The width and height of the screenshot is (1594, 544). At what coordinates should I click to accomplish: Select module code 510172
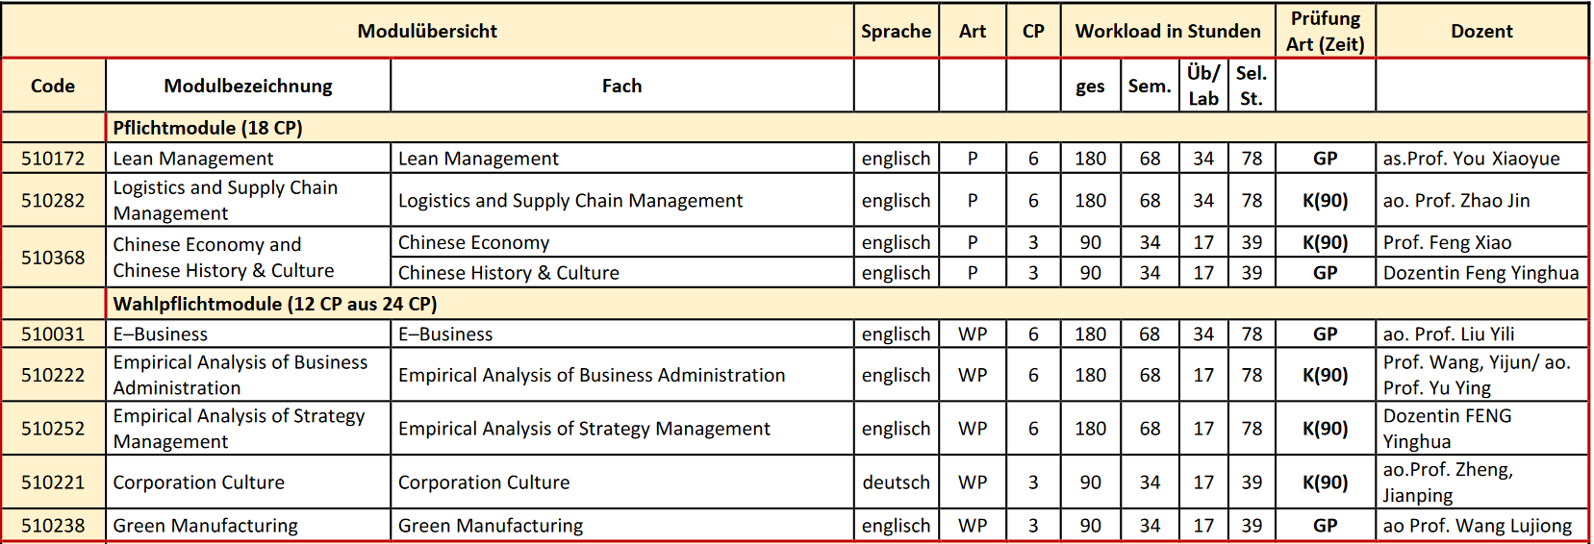53,159
